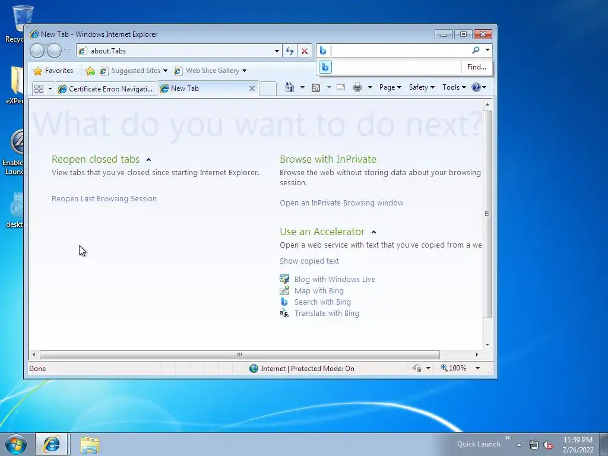Viewport: 608px width, 456px height.
Task: Open the Home dropdown arrow
Action: [302, 87]
